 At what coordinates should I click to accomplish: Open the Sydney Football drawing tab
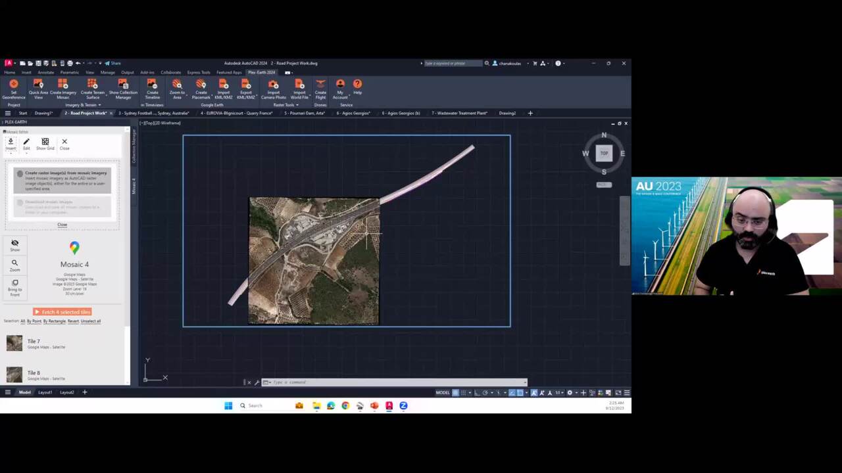pyautogui.click(x=154, y=113)
